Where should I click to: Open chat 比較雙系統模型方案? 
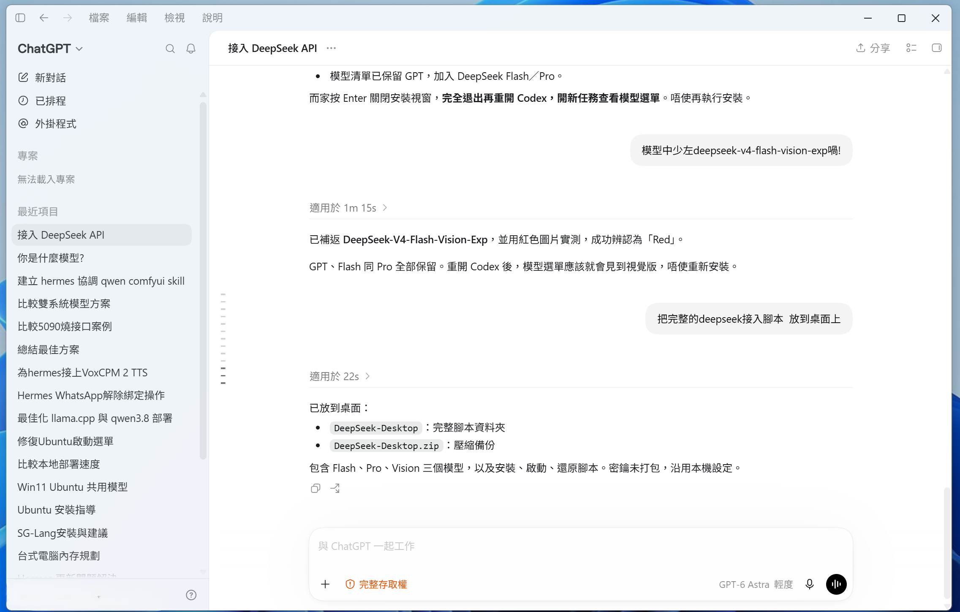(x=101, y=304)
